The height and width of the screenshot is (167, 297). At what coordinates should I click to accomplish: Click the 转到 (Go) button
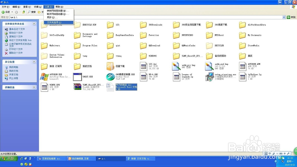(291, 17)
